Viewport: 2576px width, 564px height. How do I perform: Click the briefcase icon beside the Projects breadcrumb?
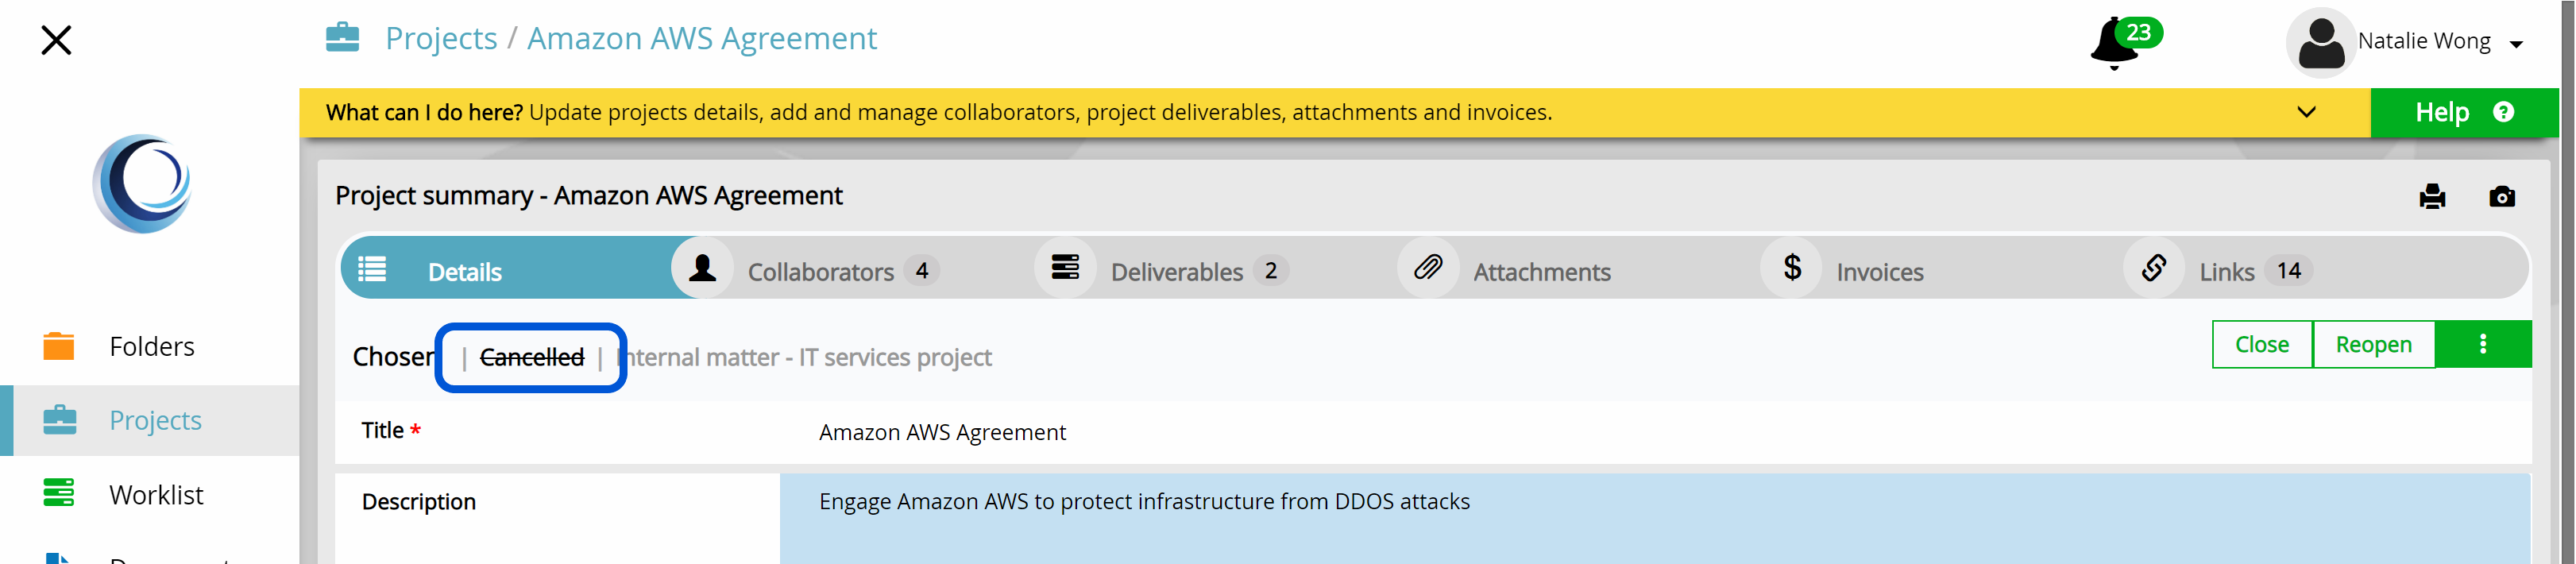342,38
